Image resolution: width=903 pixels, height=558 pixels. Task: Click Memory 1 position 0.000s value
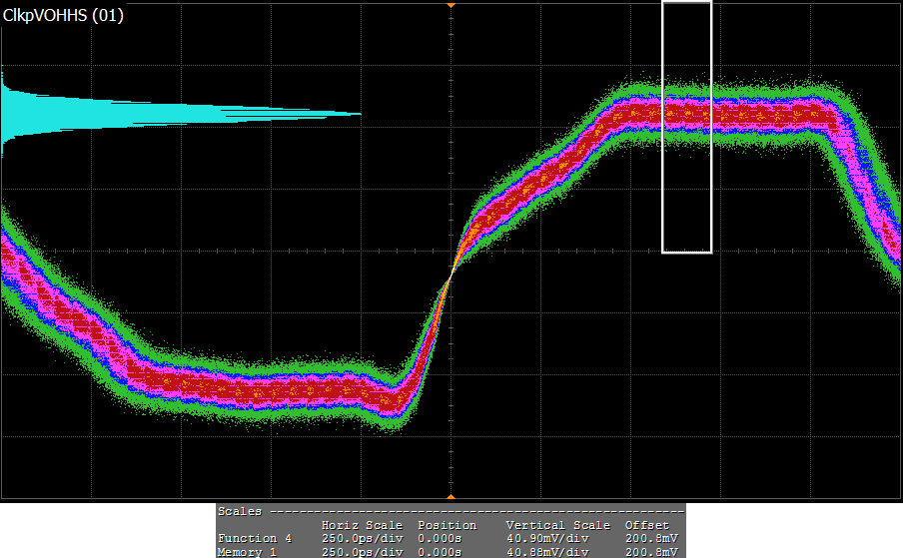click(440, 551)
